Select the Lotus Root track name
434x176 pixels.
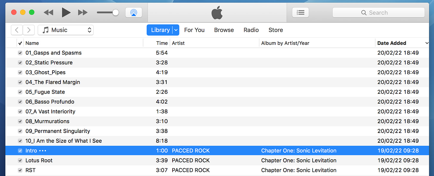click(x=39, y=161)
